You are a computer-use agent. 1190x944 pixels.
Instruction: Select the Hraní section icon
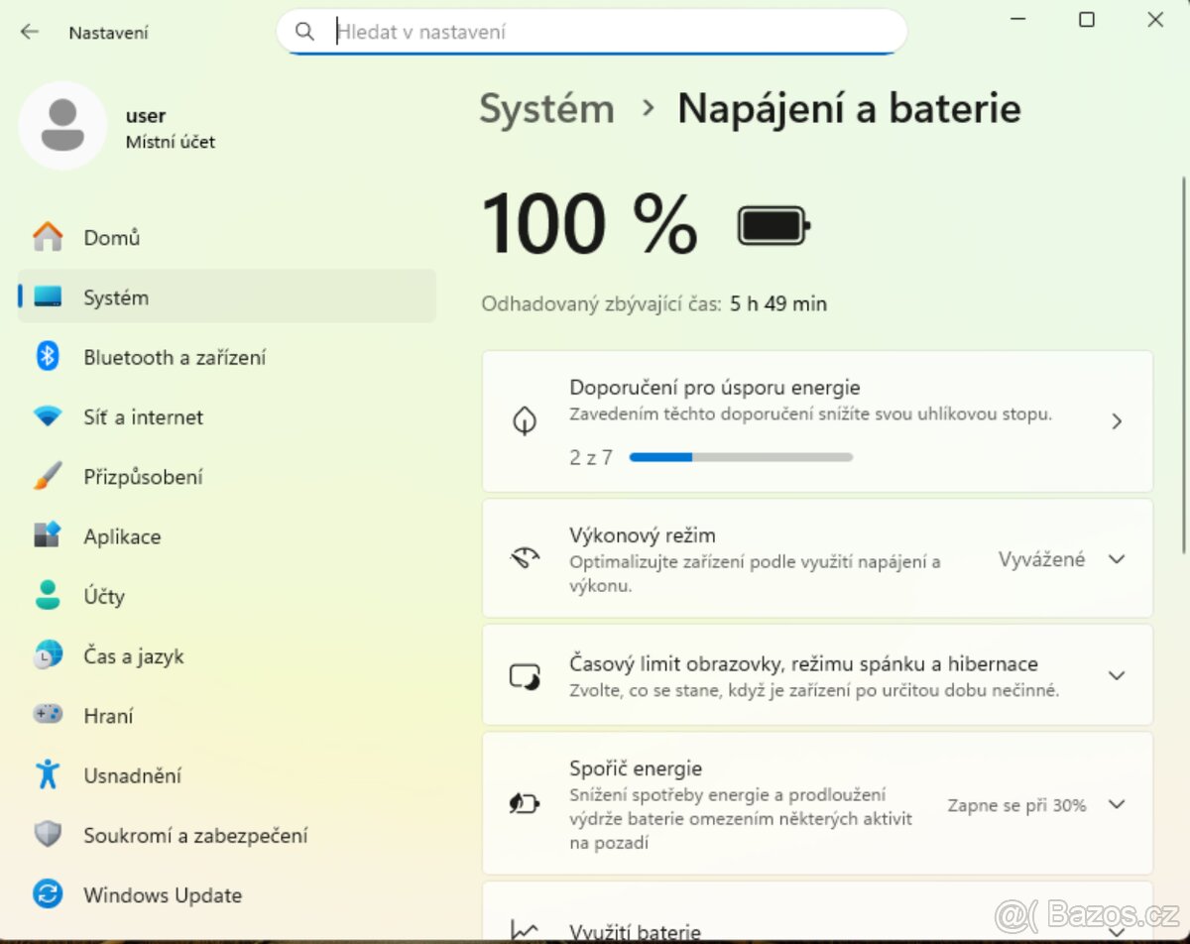point(49,715)
